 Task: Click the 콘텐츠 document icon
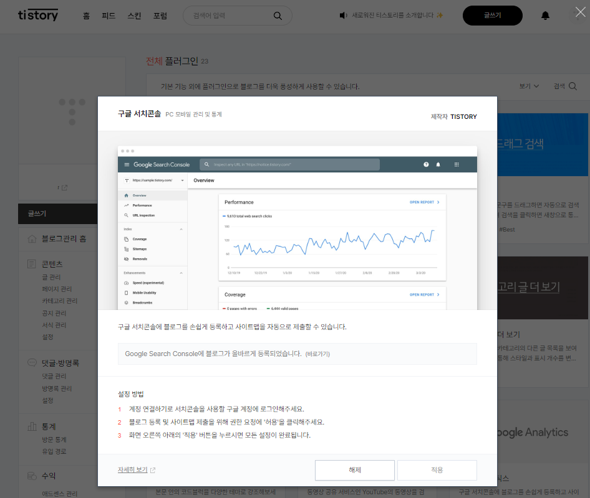click(32, 264)
